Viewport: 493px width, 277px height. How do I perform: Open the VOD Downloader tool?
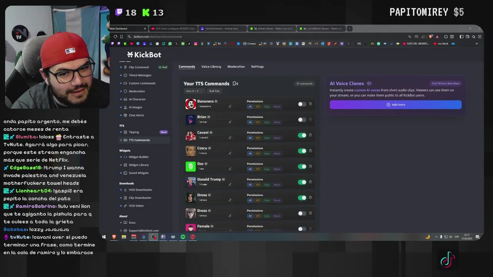pos(140,190)
